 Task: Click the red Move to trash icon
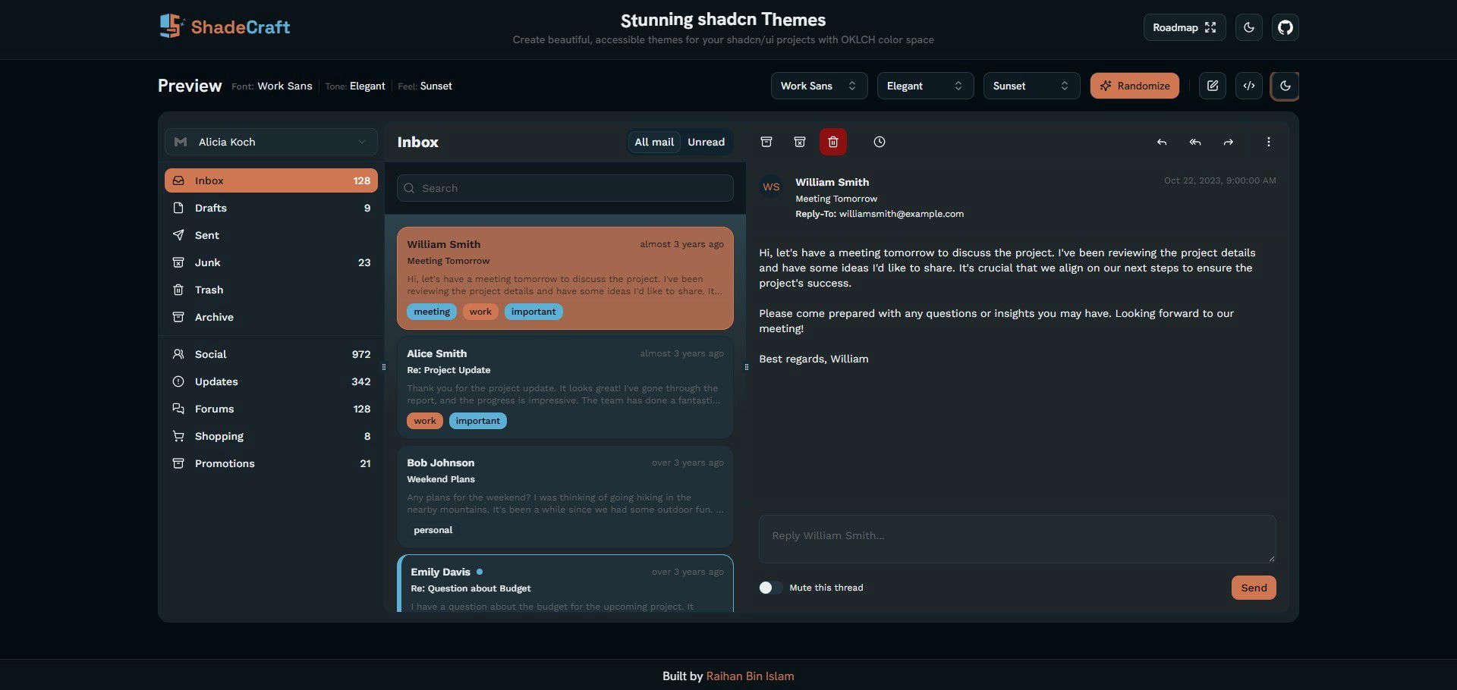pyautogui.click(x=833, y=142)
